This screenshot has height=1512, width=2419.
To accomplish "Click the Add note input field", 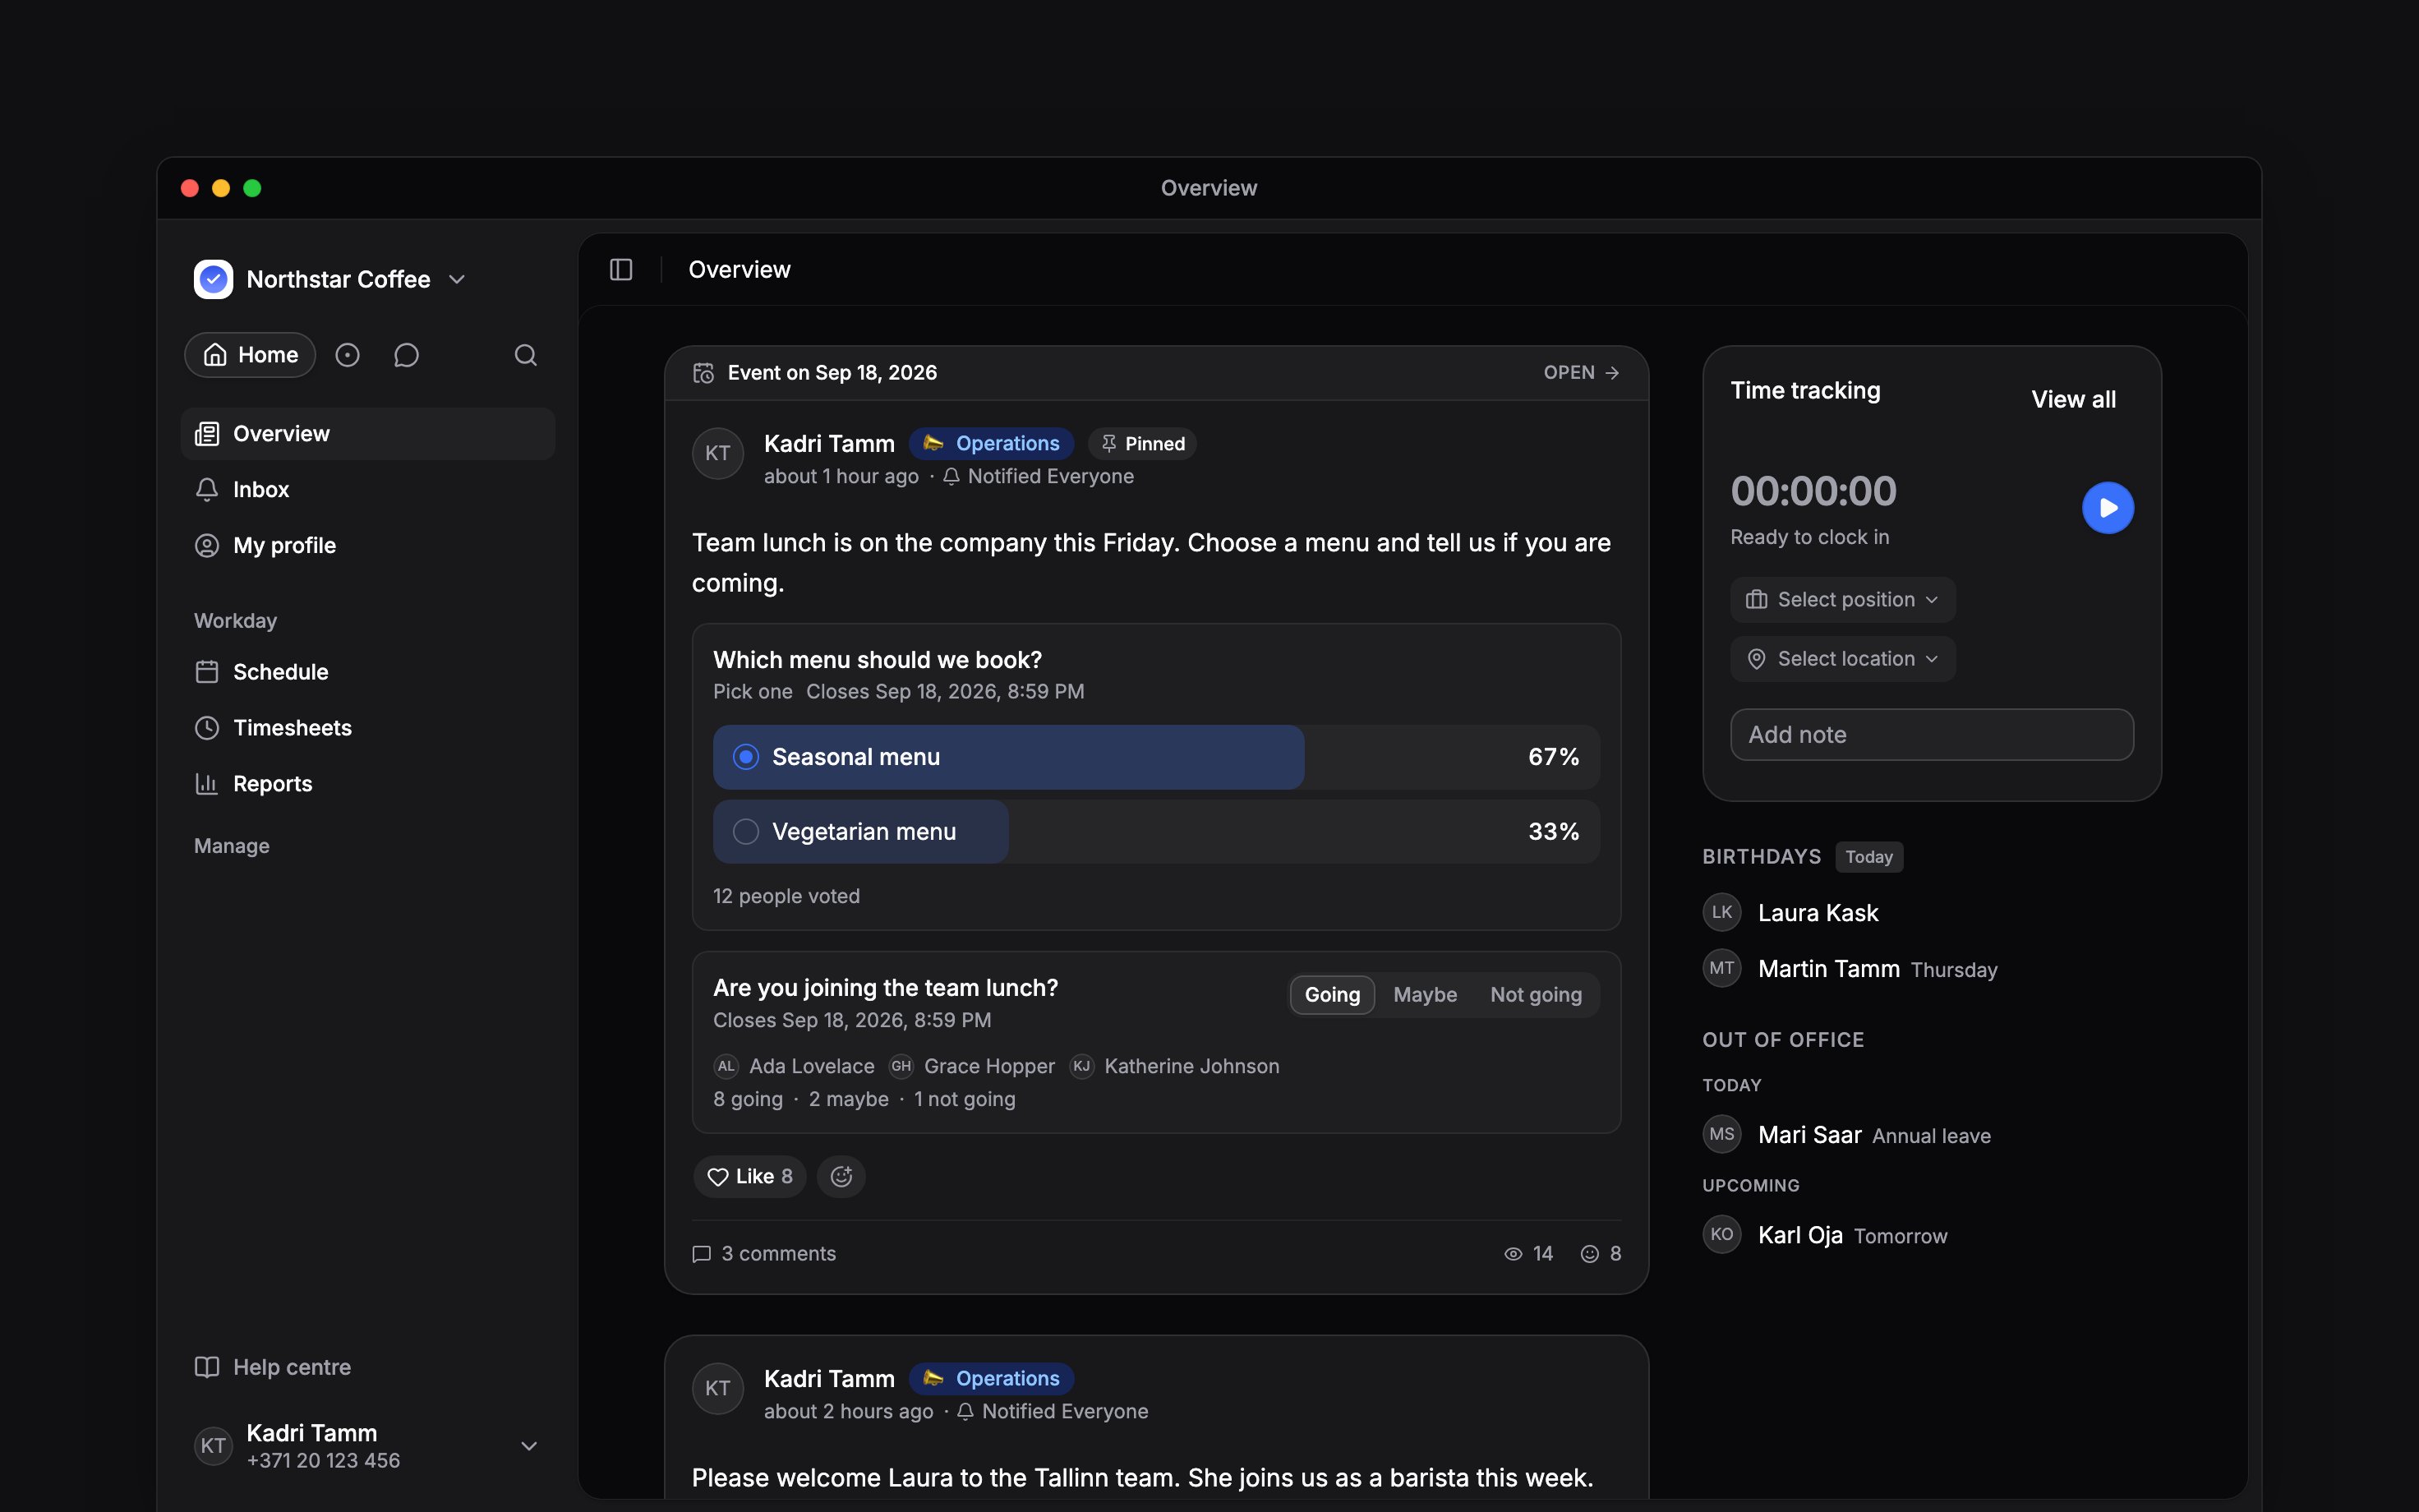I will [1931, 735].
